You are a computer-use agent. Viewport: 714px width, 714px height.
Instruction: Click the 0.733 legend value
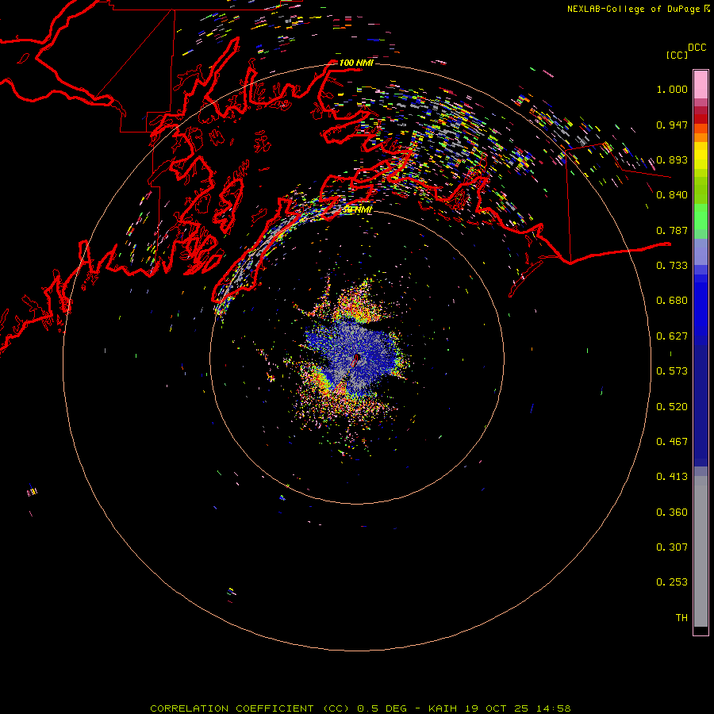pos(672,266)
